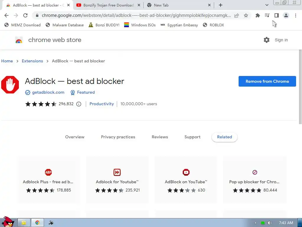Open the tab search dropdown chevron
302x227 pixels.
tap(267, 5)
